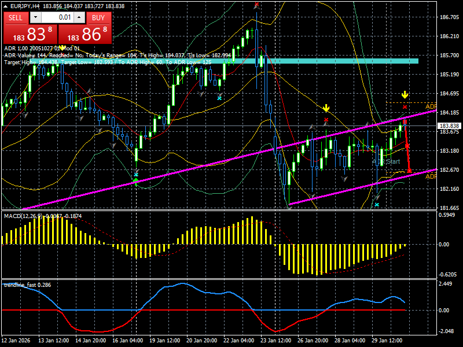
Task: Click the 23 Jan 12:00 time label
Action: (276, 341)
